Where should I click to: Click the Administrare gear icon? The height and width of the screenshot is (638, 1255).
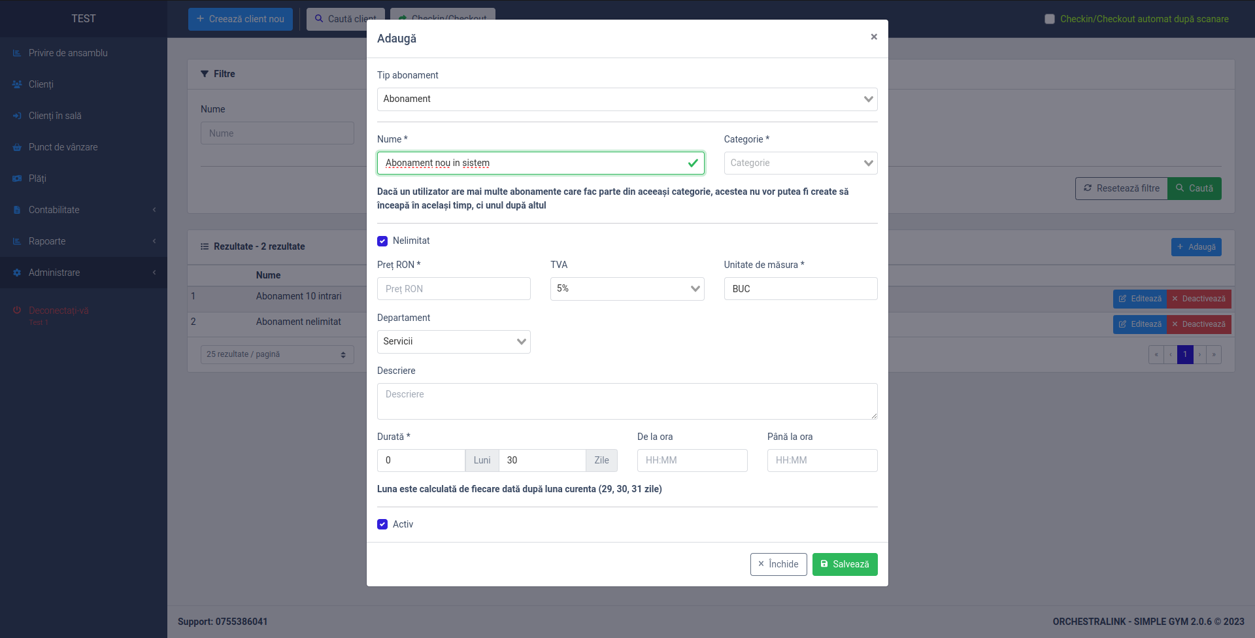pyautogui.click(x=17, y=273)
